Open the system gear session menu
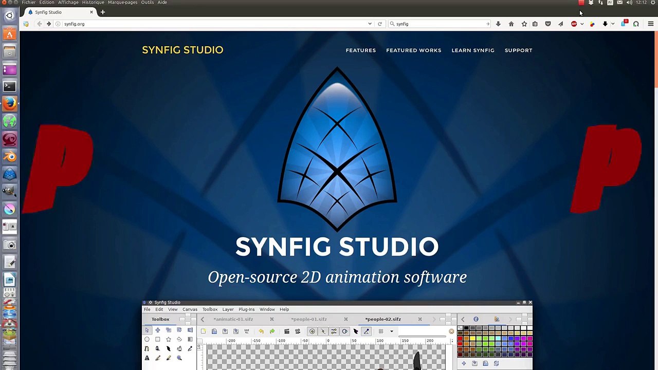Screen dimensions: 658x370 (x=653, y=3)
